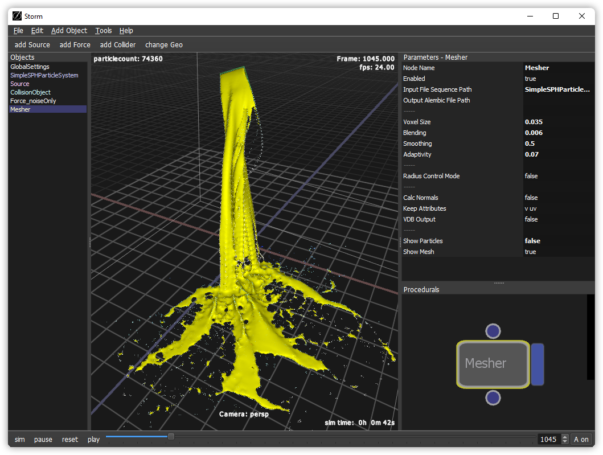Open the File menu
The width and height of the screenshot is (603, 455).
pos(18,31)
